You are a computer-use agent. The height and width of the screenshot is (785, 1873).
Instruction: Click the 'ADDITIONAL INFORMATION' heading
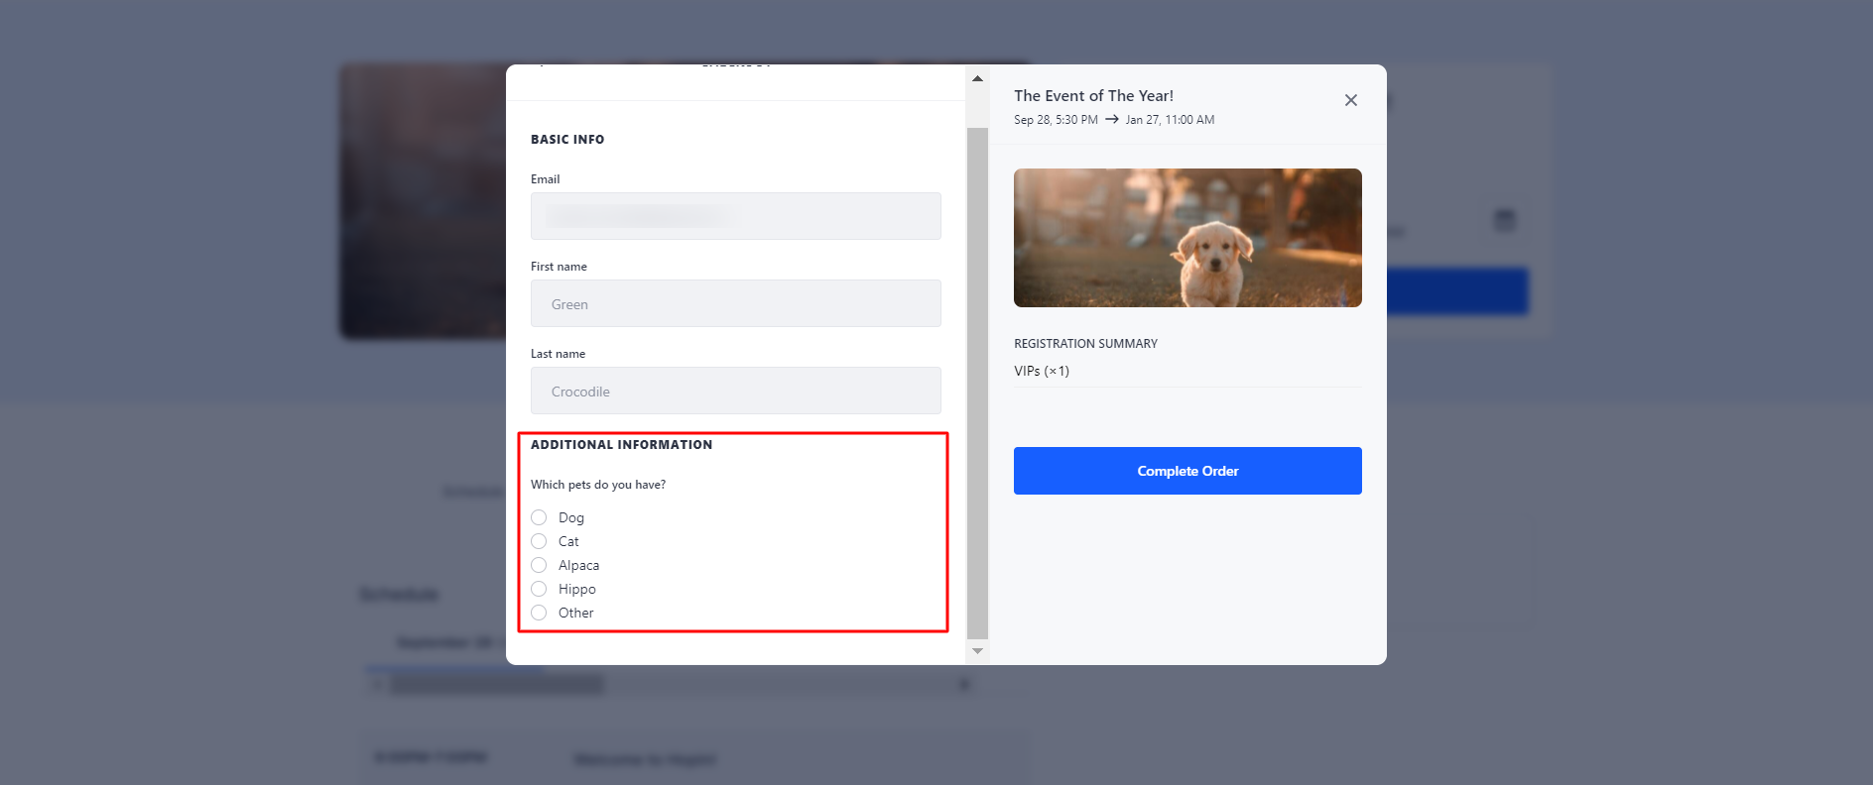tap(621, 445)
